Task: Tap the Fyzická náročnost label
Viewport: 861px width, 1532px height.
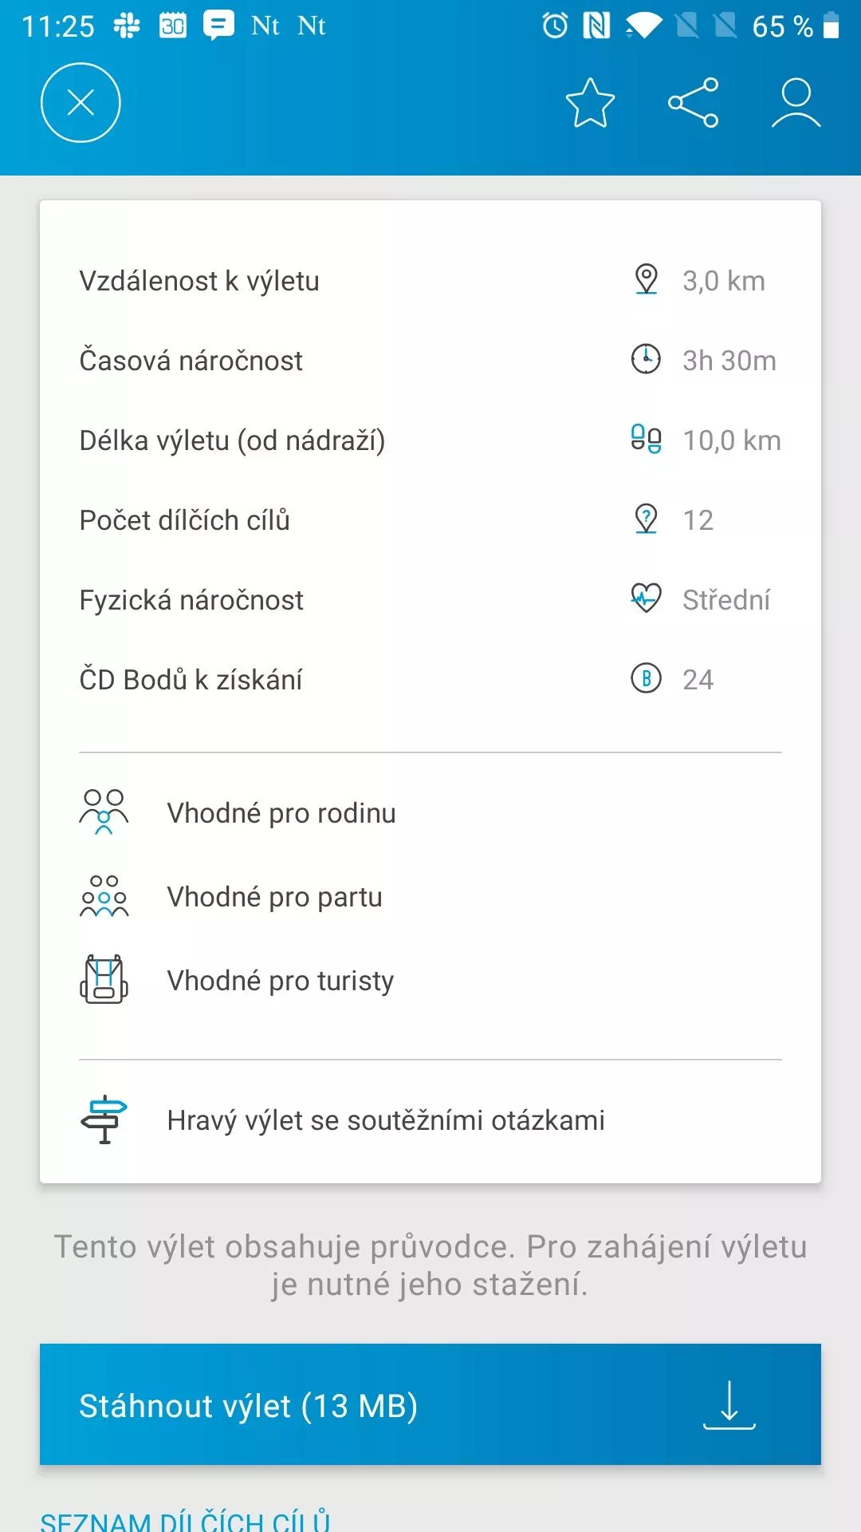Action: pos(191,599)
